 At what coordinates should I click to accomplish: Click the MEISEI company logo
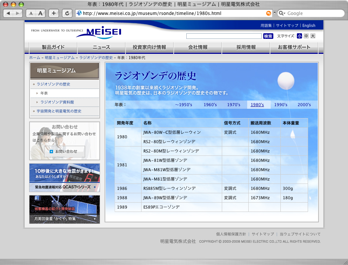[99, 32]
